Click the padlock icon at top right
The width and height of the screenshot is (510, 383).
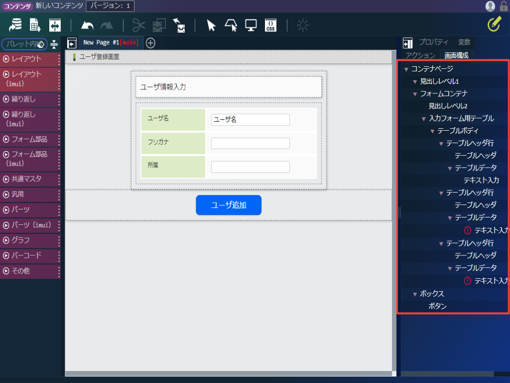point(504,6)
